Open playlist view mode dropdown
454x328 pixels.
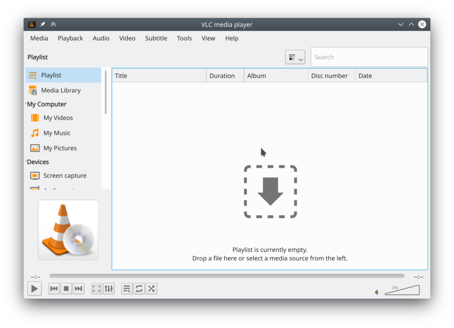295,57
